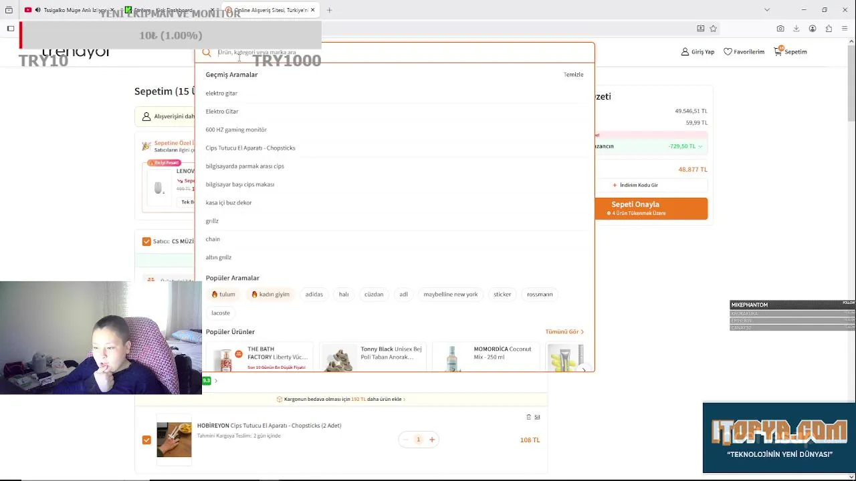Image resolution: width=856 pixels, height=481 pixels.
Task: Select past search 'elektro gitar'
Action: [221, 93]
